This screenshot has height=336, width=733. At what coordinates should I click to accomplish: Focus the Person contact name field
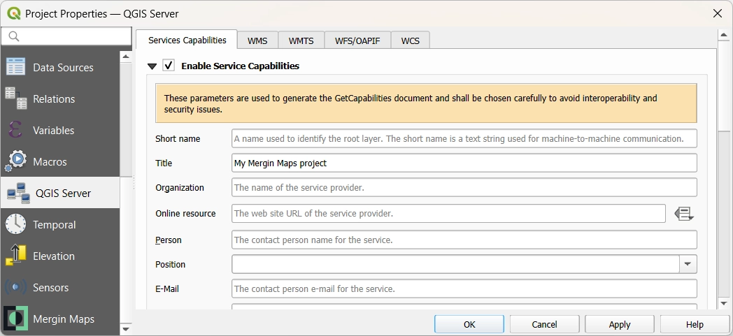point(464,240)
